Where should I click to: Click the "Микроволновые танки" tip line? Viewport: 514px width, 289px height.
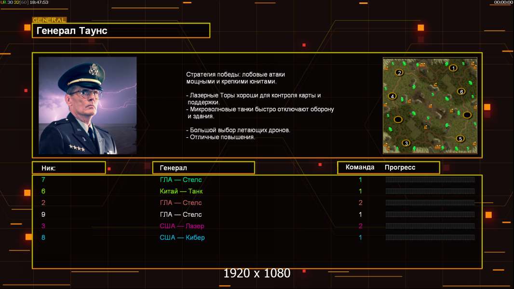[x=260, y=113]
